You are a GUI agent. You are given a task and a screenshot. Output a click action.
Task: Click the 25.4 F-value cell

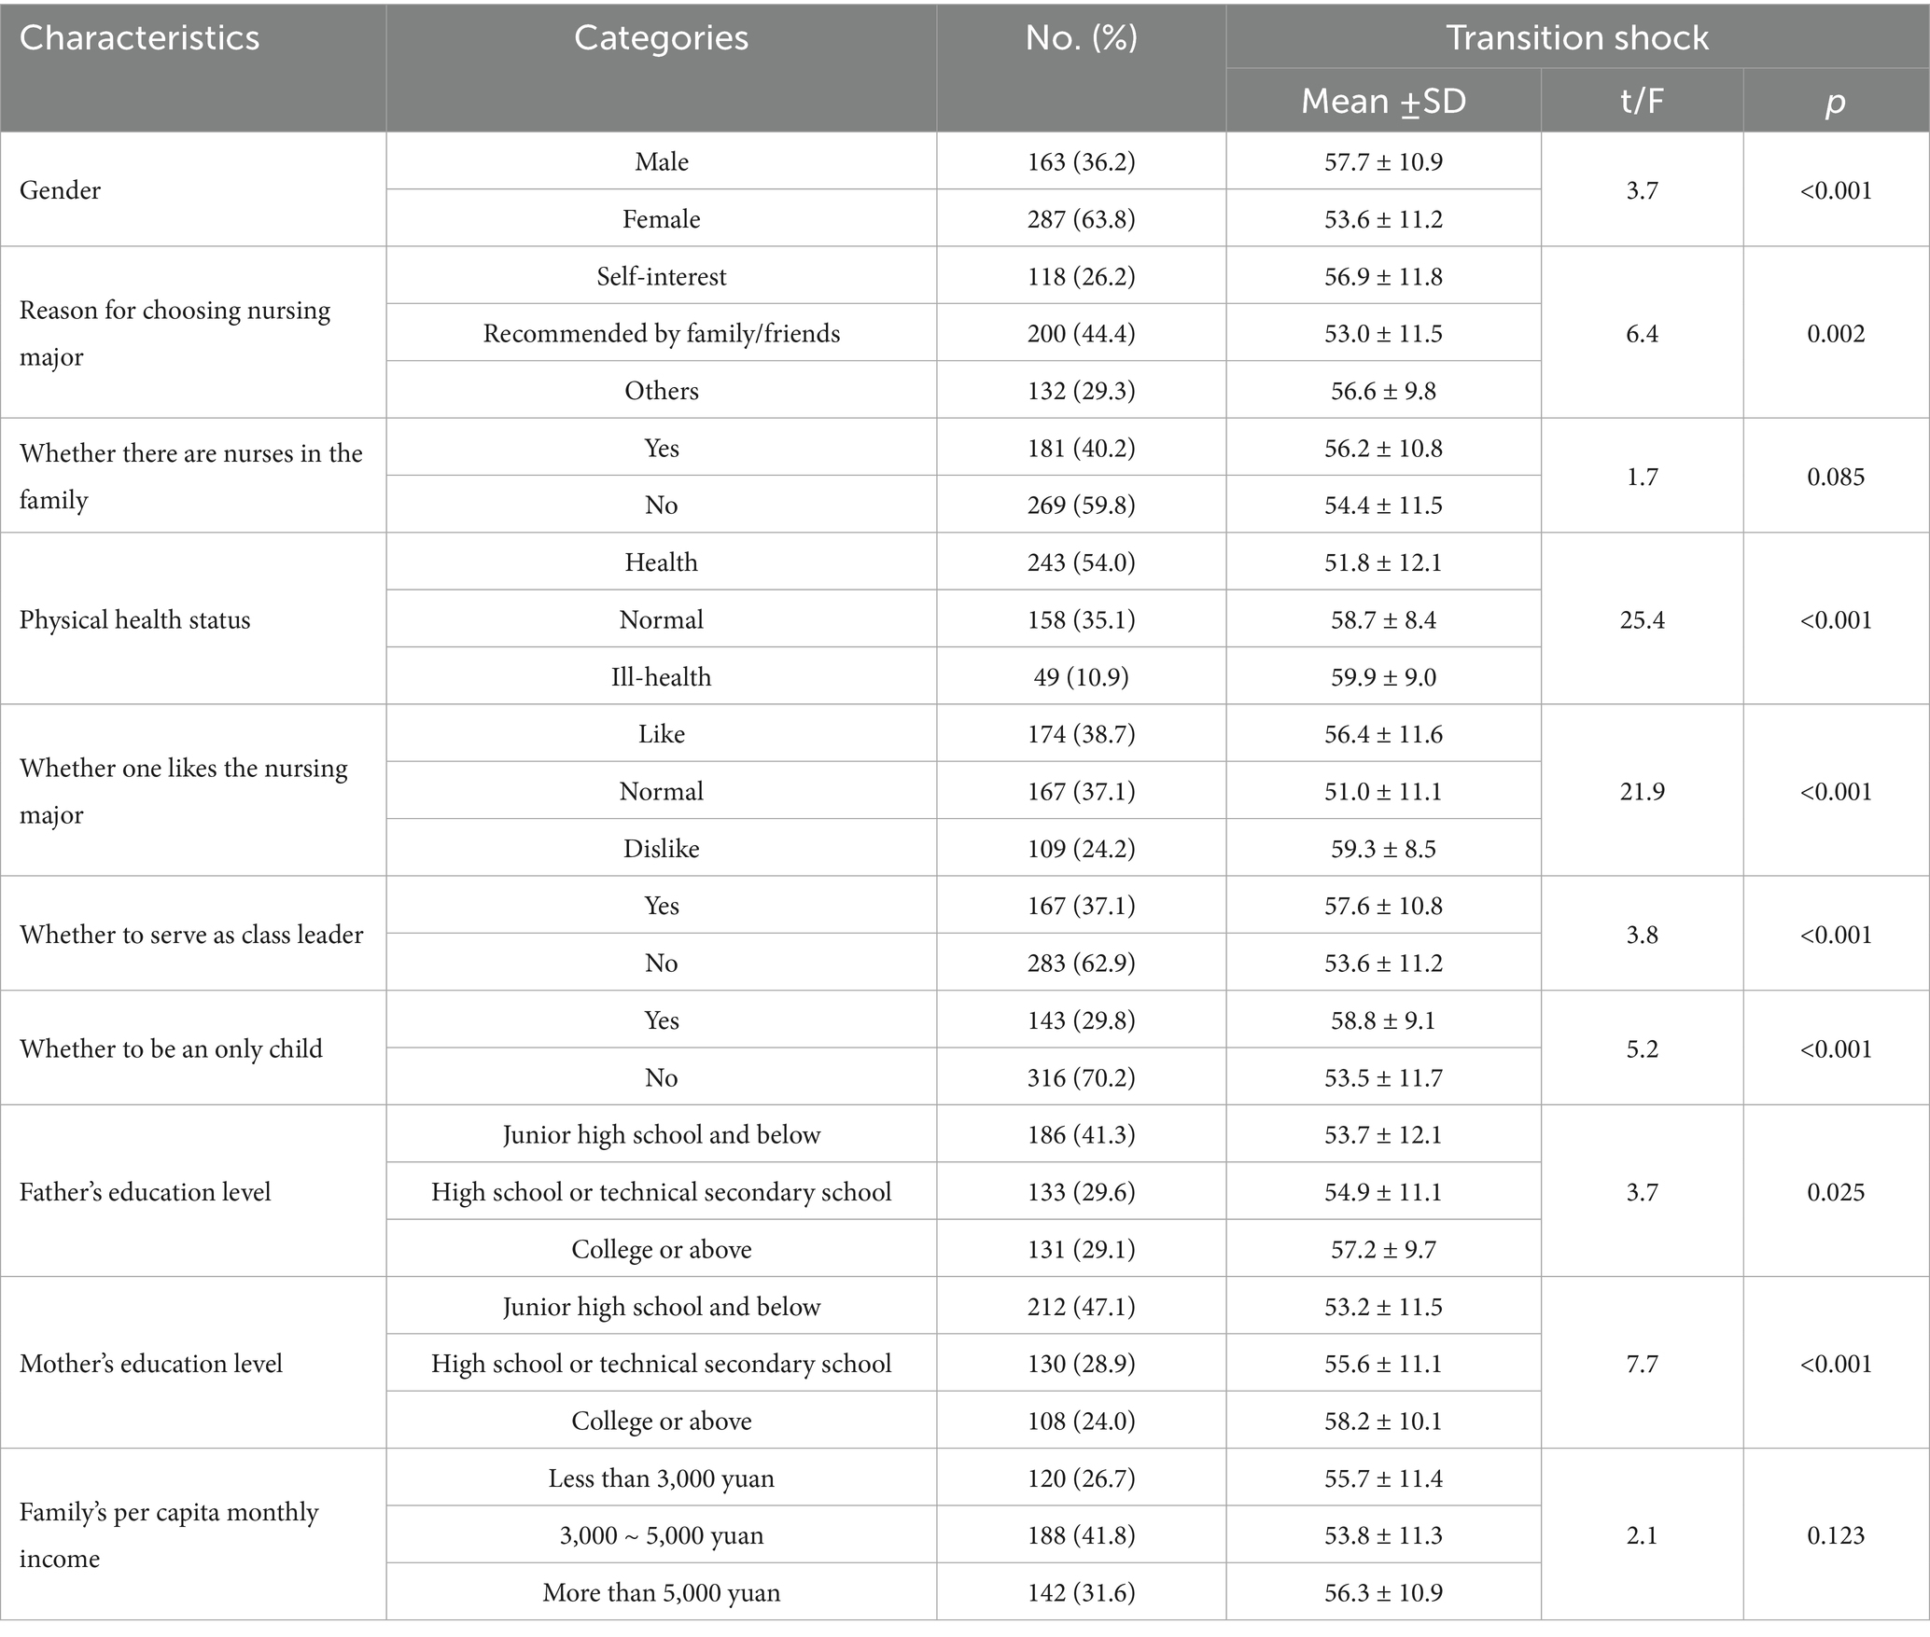(1642, 620)
